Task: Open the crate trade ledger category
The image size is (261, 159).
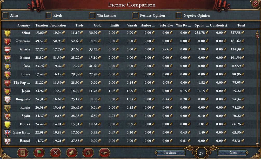Action: pyautogui.click(x=88, y=153)
